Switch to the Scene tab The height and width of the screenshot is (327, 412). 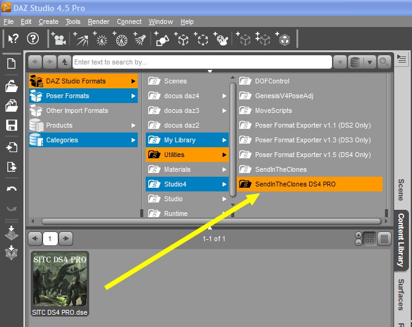pyautogui.click(x=401, y=190)
